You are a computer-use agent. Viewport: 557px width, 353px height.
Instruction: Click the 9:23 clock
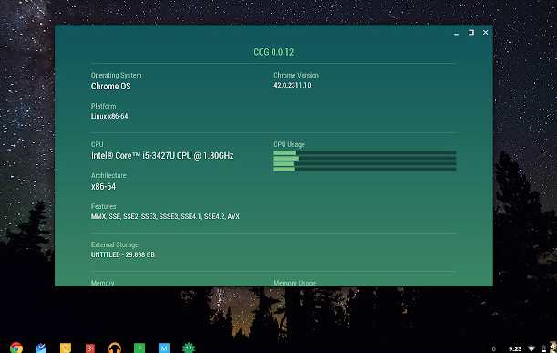[x=515, y=348]
